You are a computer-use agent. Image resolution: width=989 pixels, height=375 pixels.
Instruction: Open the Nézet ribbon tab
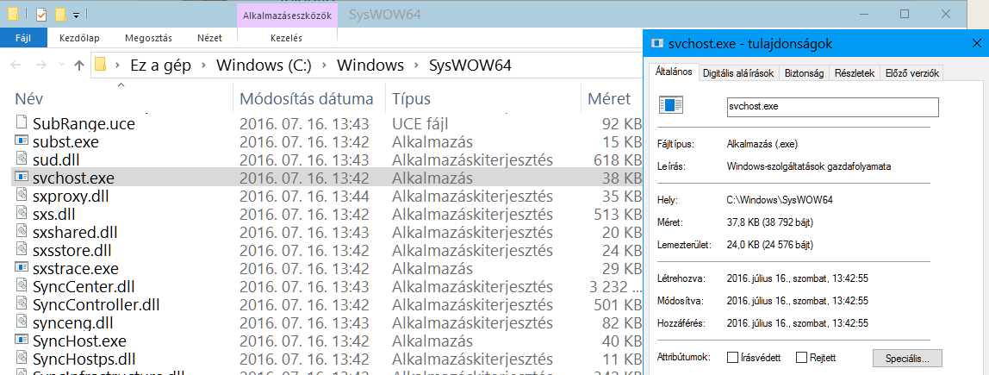[209, 38]
